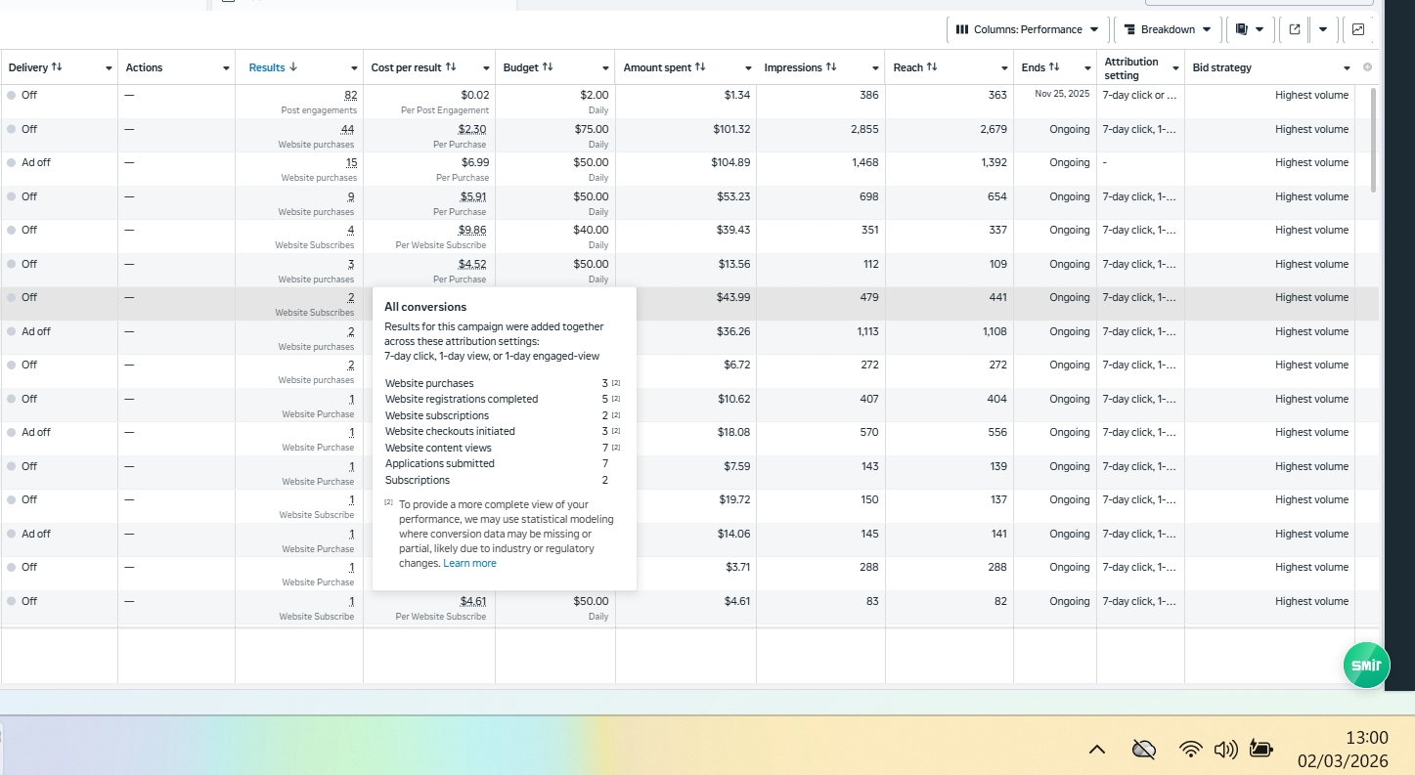Open the Ends column dropdown arrow
This screenshot has width=1415, height=775.
tap(1087, 68)
